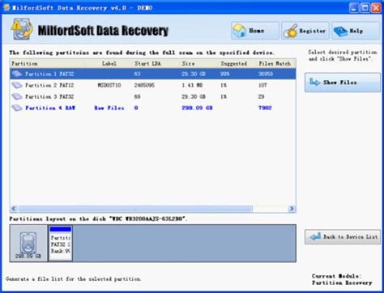
Task: Click the blue book Help icon
Action: pyautogui.click(x=340, y=32)
